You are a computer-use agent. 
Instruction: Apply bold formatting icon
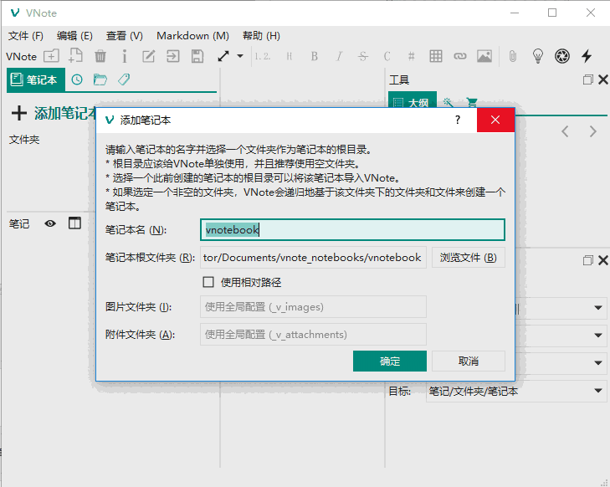(315, 56)
